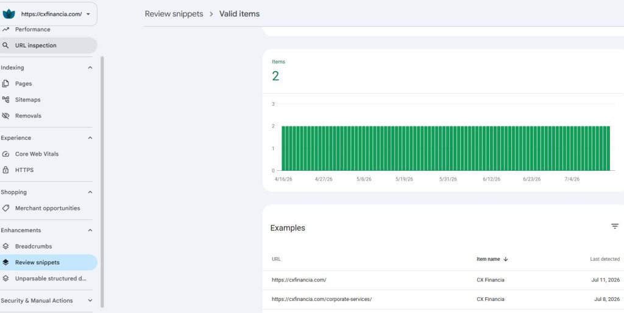Click the Valid items breadcrumb title
The height and width of the screenshot is (313, 624).
[x=239, y=14]
